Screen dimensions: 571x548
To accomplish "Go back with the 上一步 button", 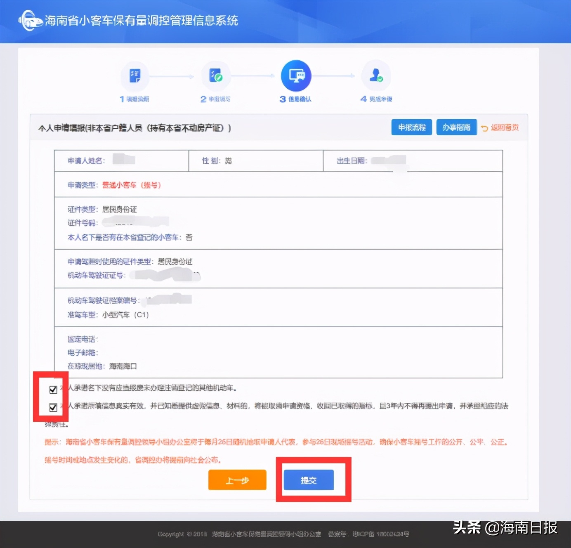I will (x=237, y=480).
